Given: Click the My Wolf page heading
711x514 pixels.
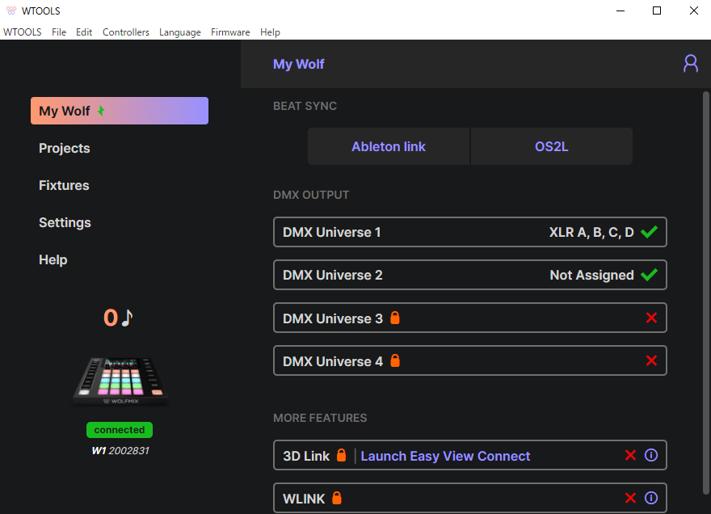Looking at the screenshot, I should point(298,64).
